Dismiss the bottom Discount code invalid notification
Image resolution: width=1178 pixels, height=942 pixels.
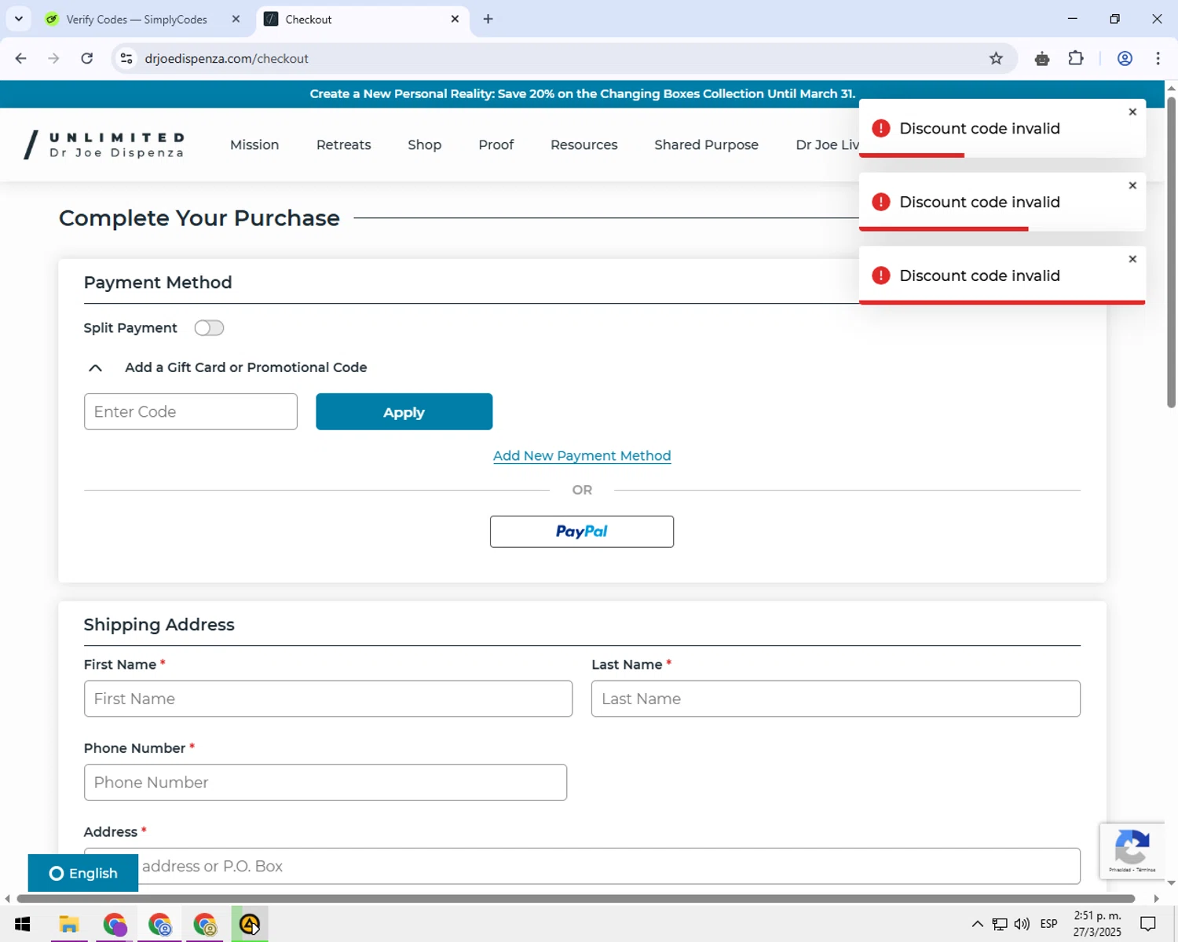[1132, 259]
